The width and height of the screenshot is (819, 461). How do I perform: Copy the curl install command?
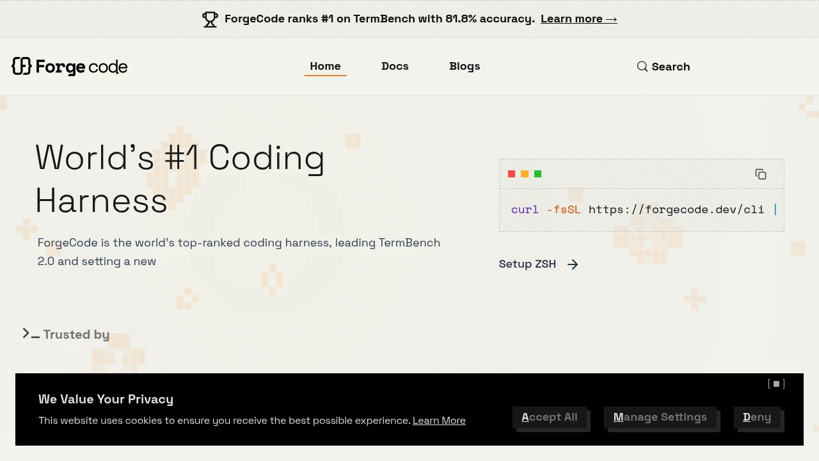coord(761,174)
